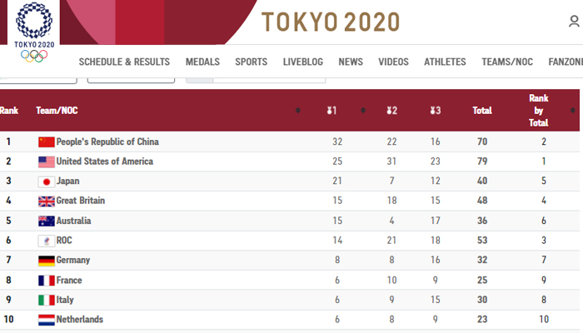Click the gold medal column icon
Viewport: 583px width, 333px height.
tap(331, 111)
